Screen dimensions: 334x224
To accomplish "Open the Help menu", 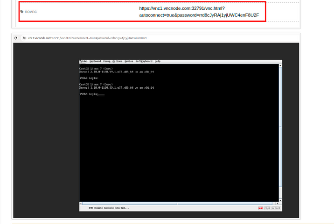I will click(158, 61).
